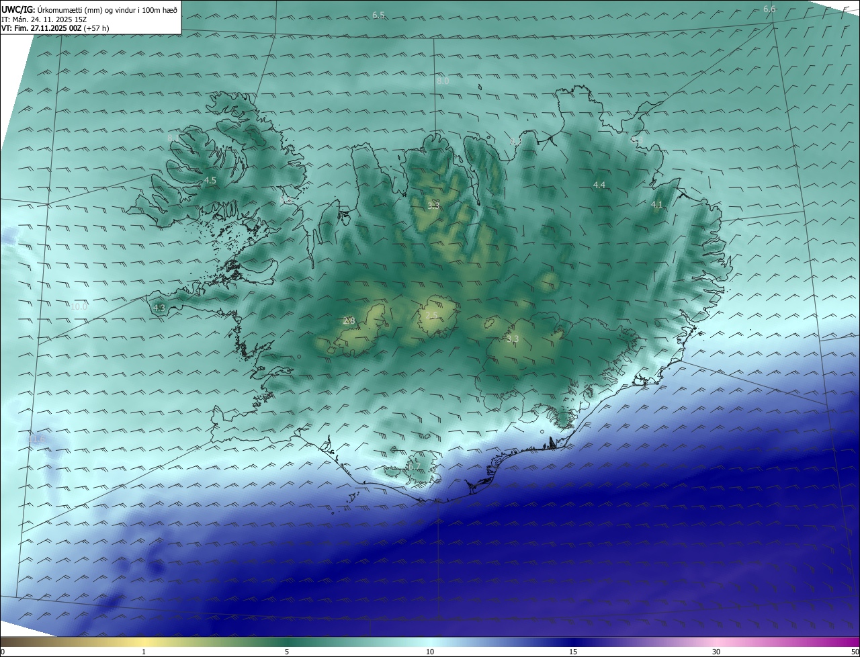This screenshot has height=657, width=860.
Task: Click the 2.8 value on the western glacier
Action: pyautogui.click(x=349, y=321)
